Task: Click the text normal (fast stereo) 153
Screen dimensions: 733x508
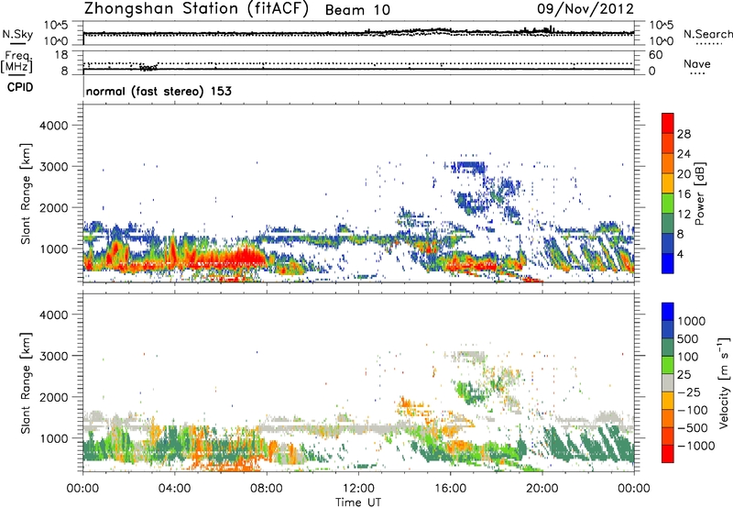Action: (x=159, y=91)
